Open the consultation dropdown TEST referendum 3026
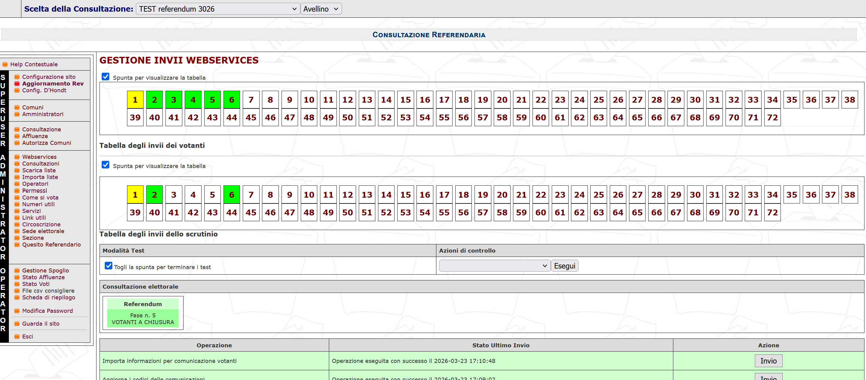Image resolution: width=866 pixels, height=380 pixels. click(x=217, y=9)
